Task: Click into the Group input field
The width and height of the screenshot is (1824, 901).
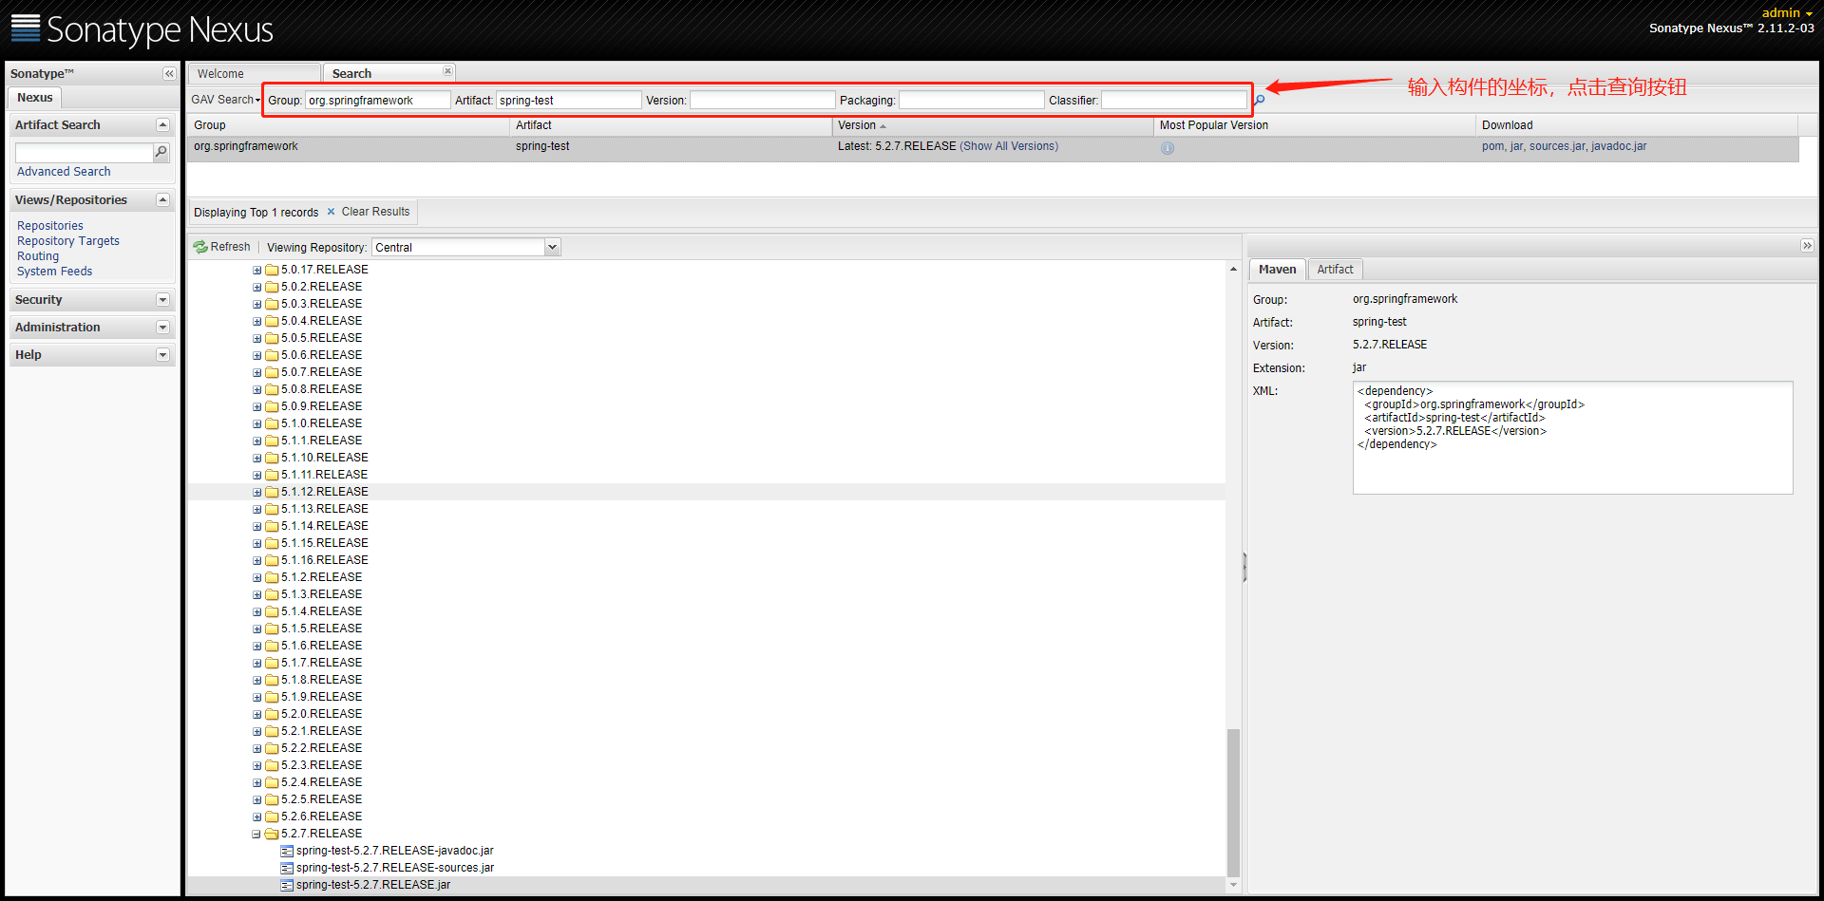Action: [378, 100]
